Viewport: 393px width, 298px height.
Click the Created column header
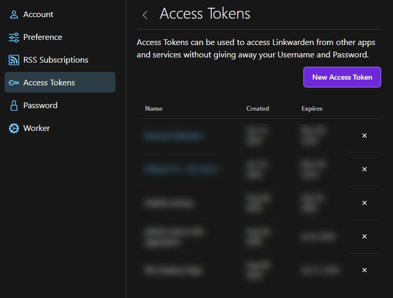click(257, 109)
